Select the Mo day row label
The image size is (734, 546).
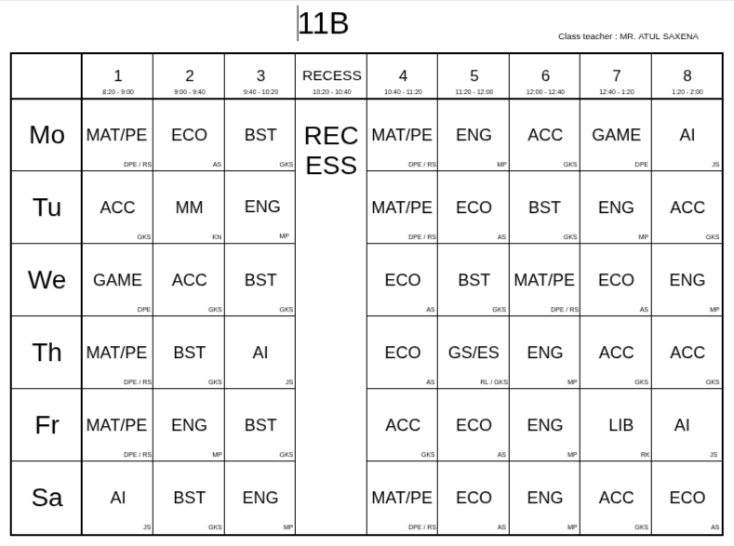click(47, 135)
